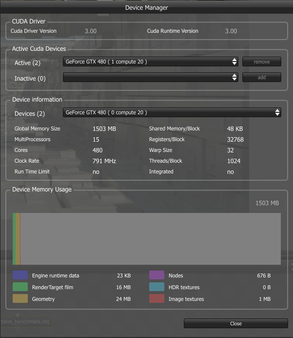Click the Geometry 24 MB value
Viewport: 293px width, 338px height.
pos(123,299)
